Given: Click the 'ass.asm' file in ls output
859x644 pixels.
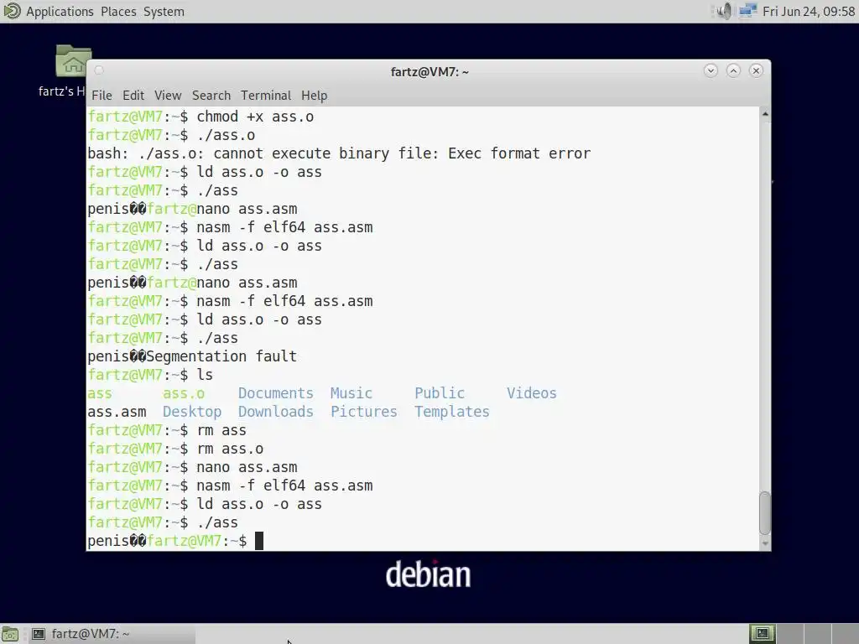Looking at the screenshot, I should click(x=117, y=412).
